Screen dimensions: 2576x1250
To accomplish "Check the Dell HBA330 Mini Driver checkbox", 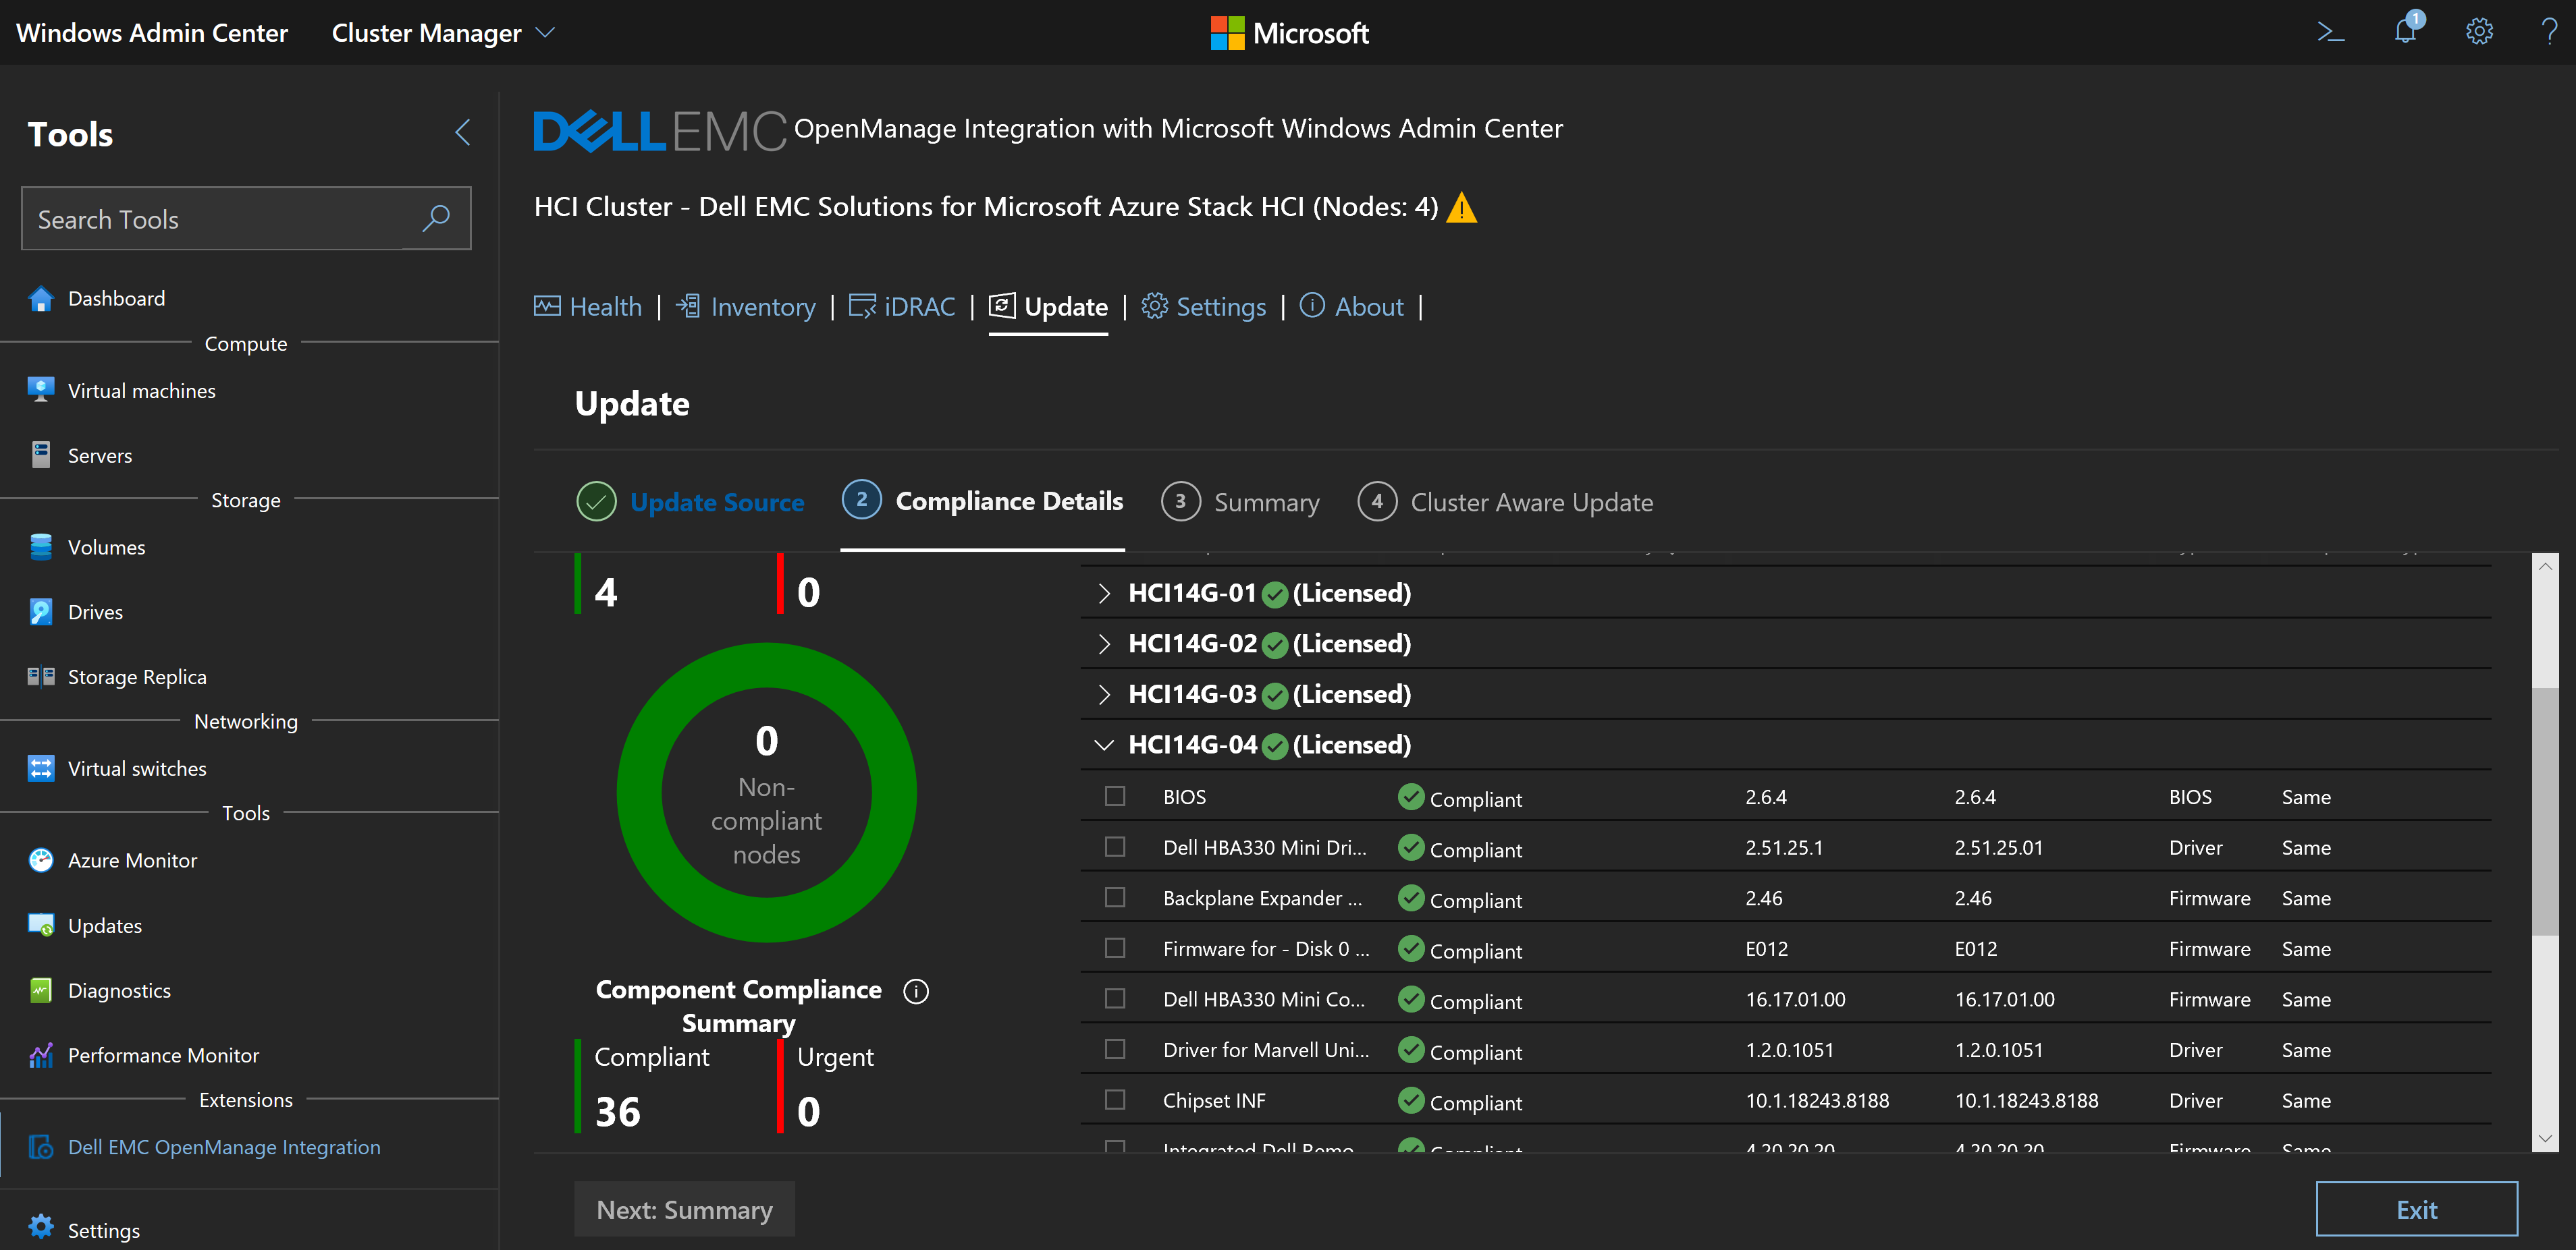I will click(1115, 847).
